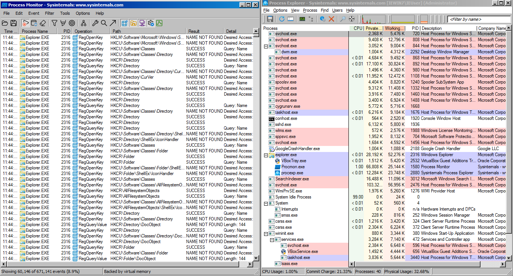Viewport: 513px width, 276px height.
Task: Open the Tools menu in Process Monitor
Action: pyautogui.click(x=65, y=13)
